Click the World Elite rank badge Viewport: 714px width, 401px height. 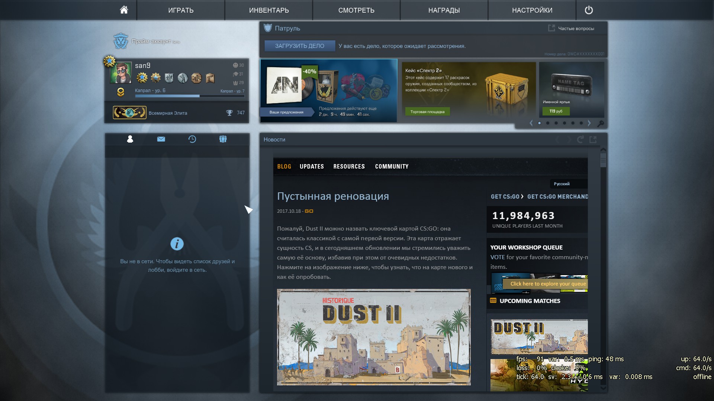point(129,113)
